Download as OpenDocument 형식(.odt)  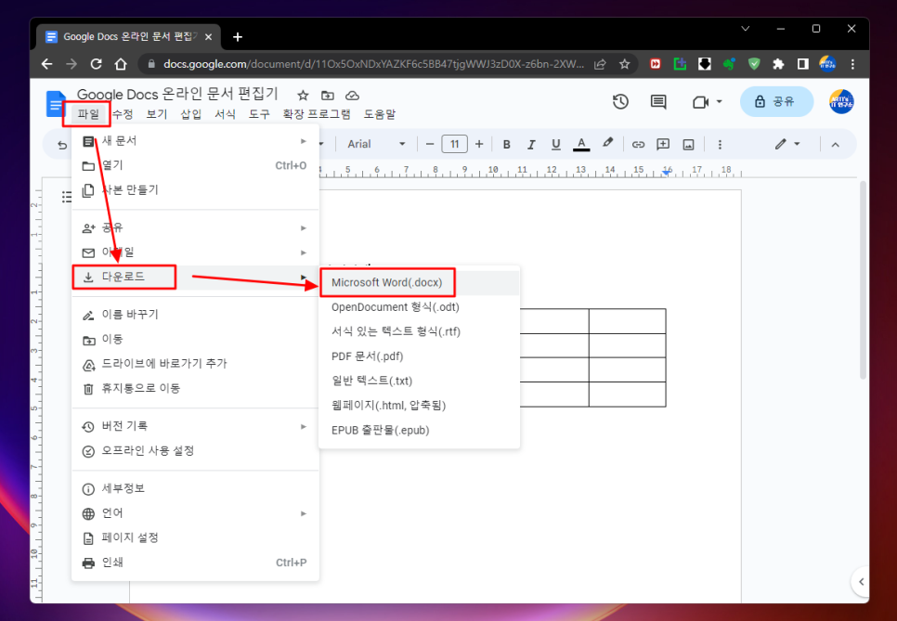(x=420, y=307)
